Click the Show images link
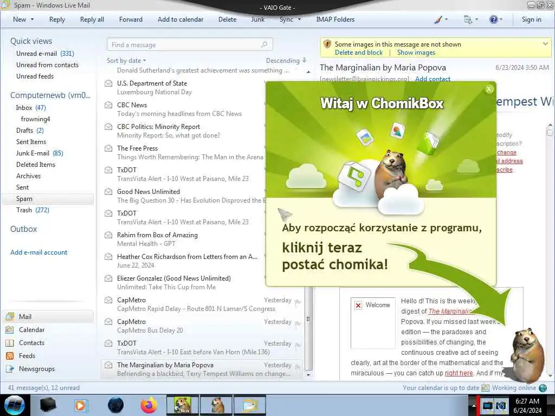 pos(416,53)
